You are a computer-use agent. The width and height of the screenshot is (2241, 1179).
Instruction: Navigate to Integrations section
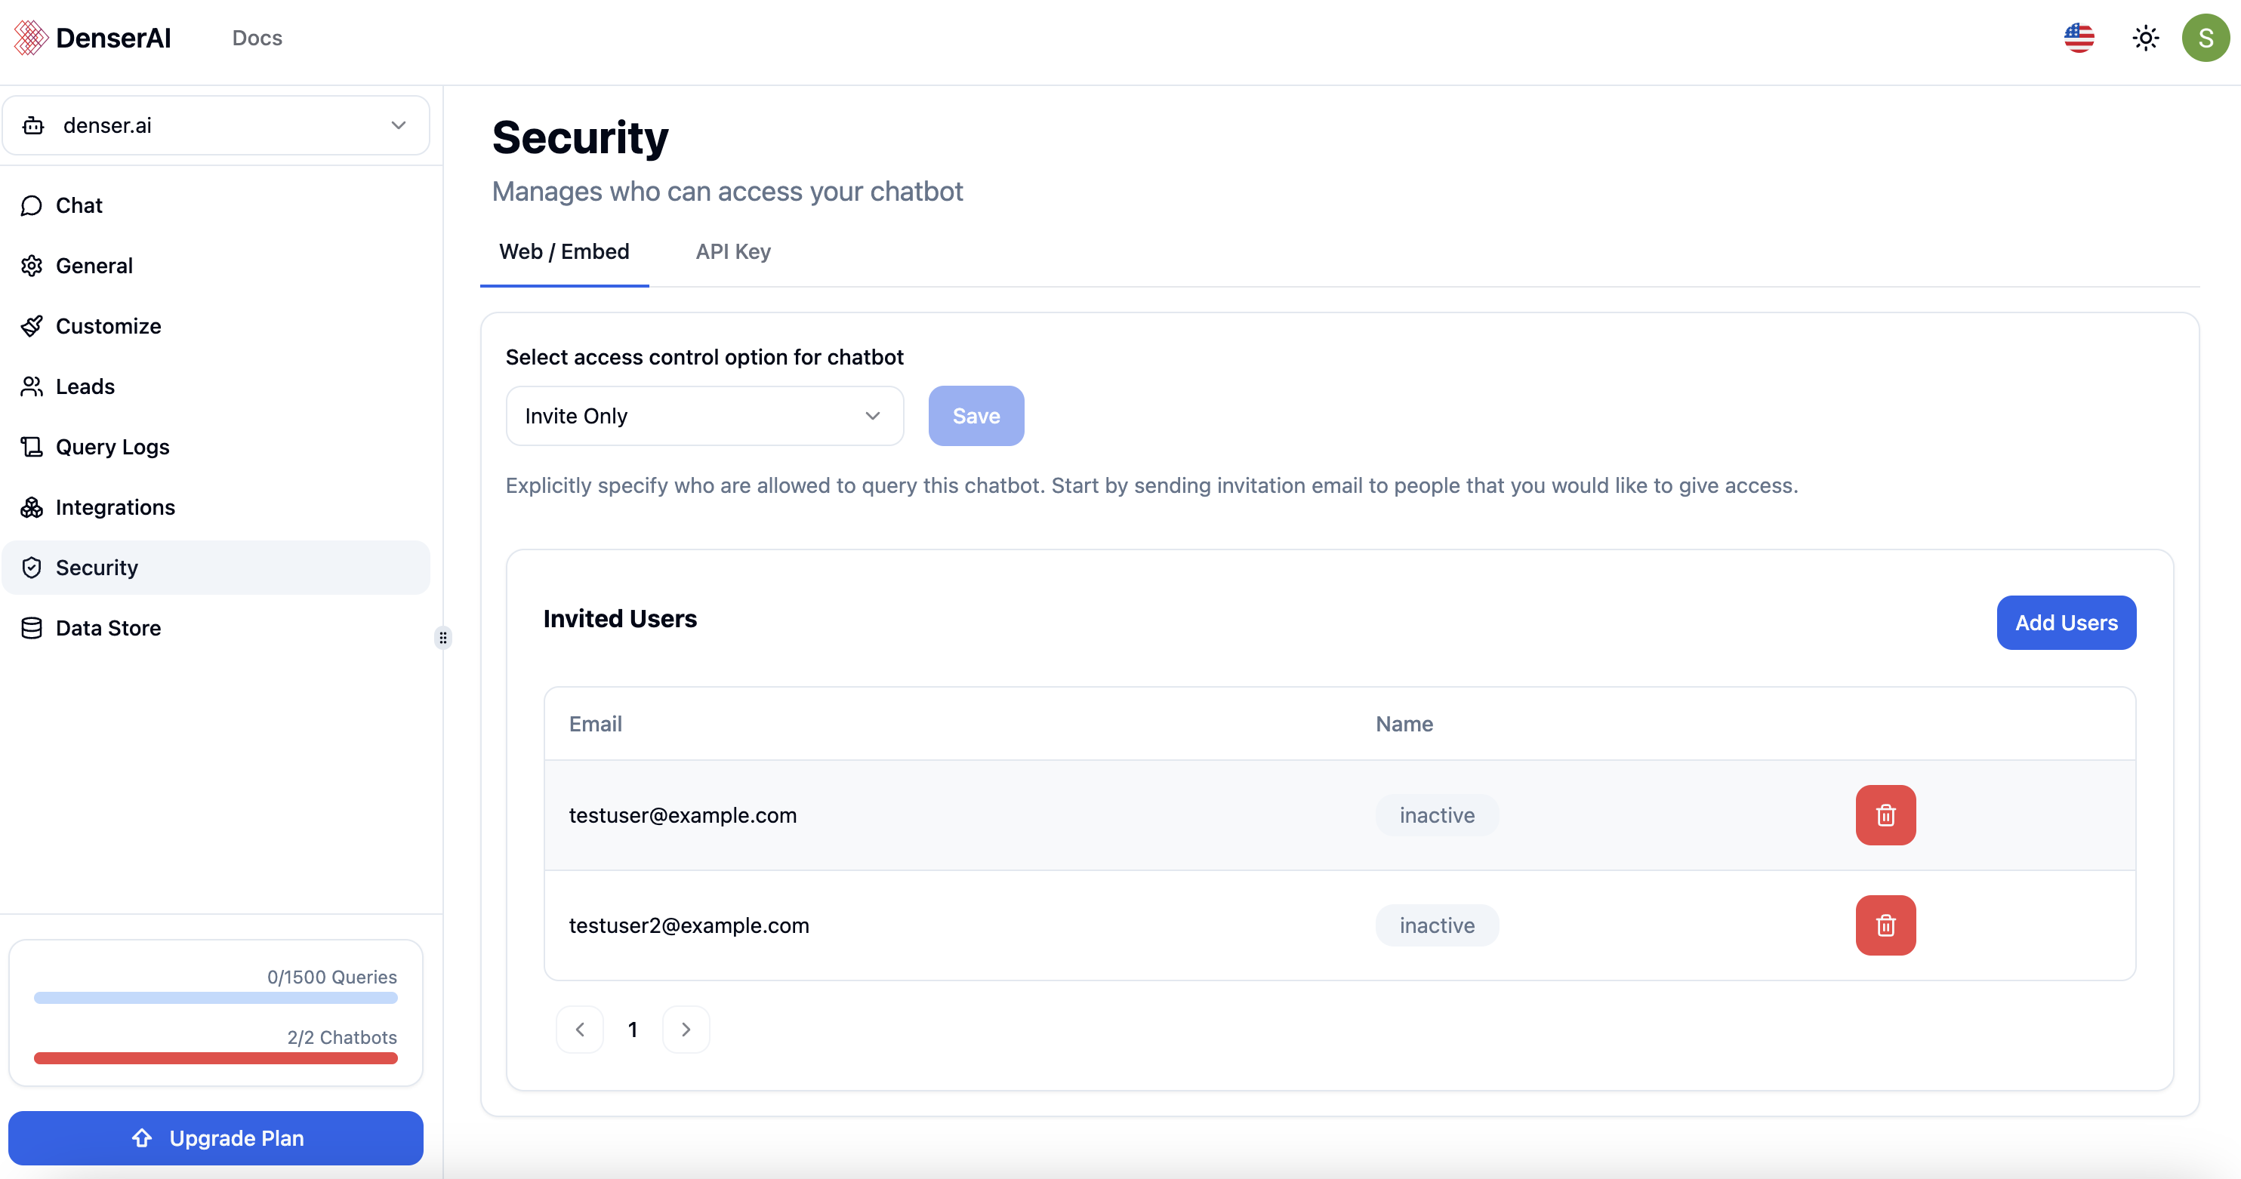coord(114,505)
